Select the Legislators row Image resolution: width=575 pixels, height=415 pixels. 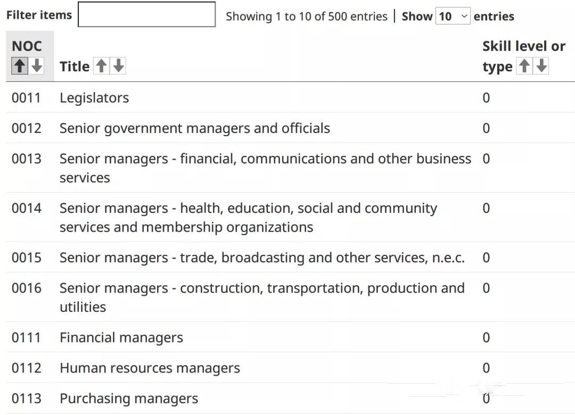point(291,97)
